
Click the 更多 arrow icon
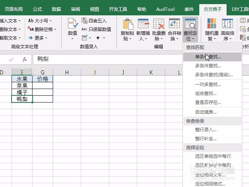[x=30, y=38]
